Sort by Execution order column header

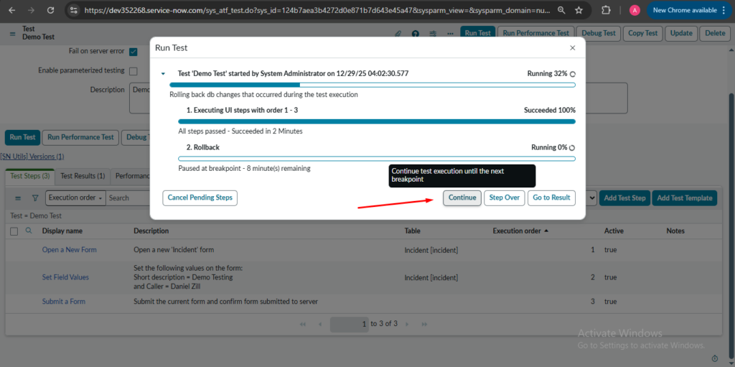517,231
